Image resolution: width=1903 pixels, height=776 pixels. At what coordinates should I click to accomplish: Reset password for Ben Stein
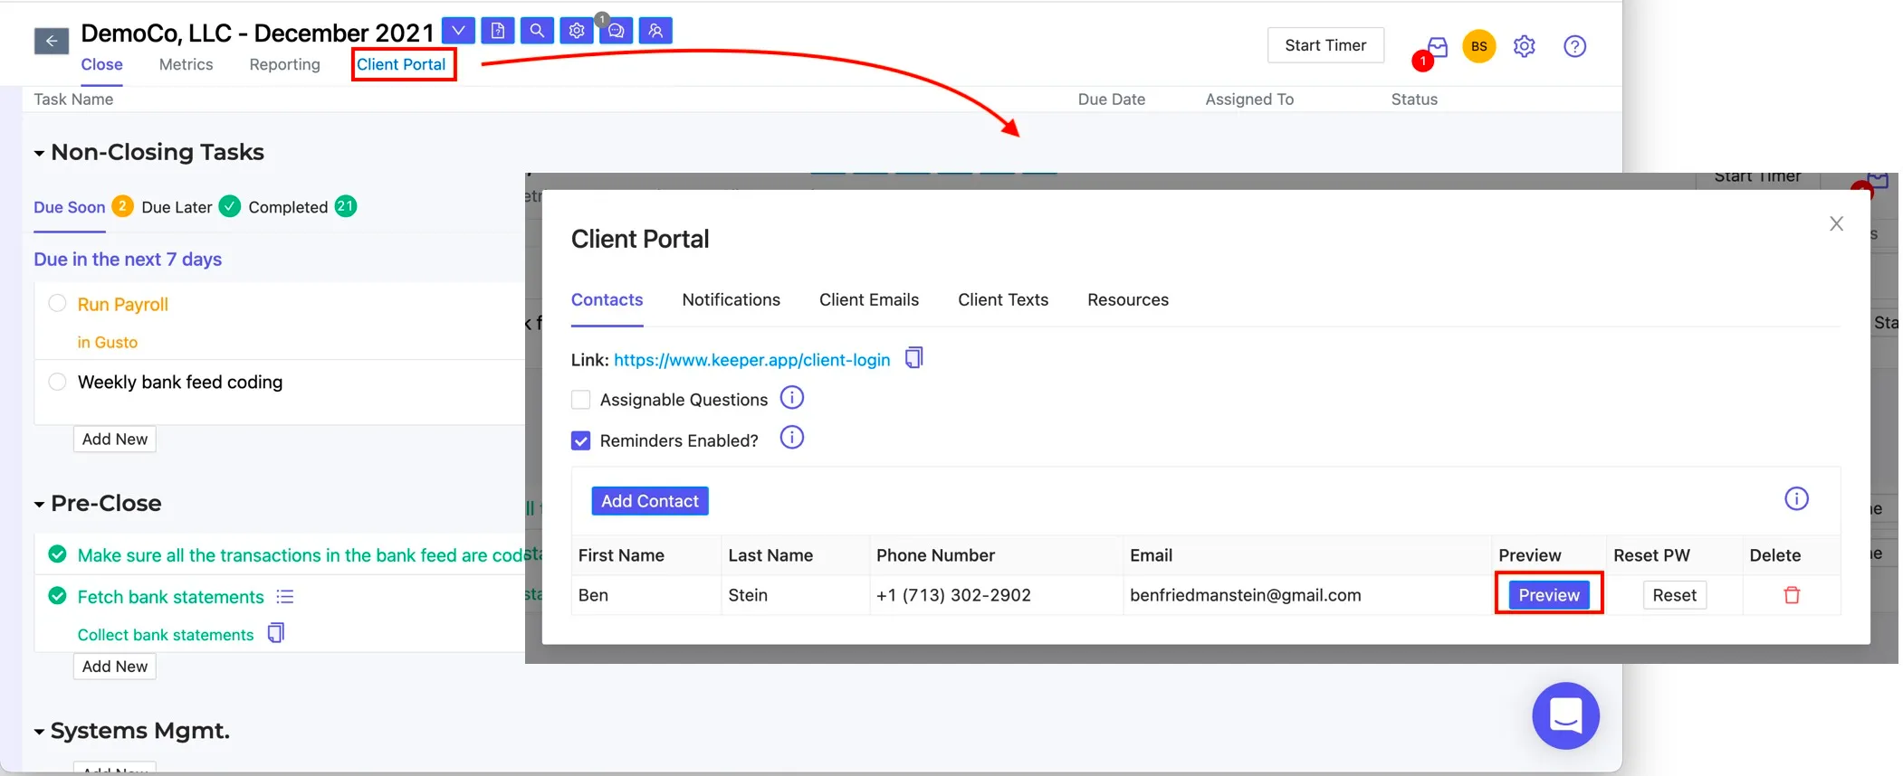[1675, 595]
